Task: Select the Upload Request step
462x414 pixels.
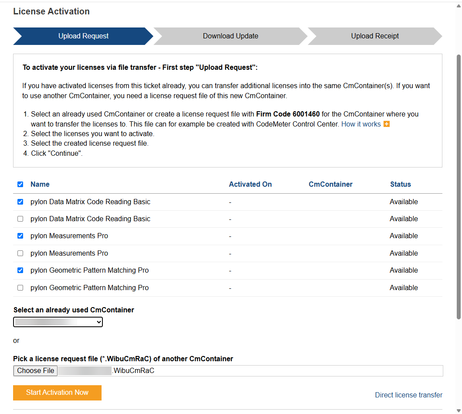Action: tap(83, 36)
